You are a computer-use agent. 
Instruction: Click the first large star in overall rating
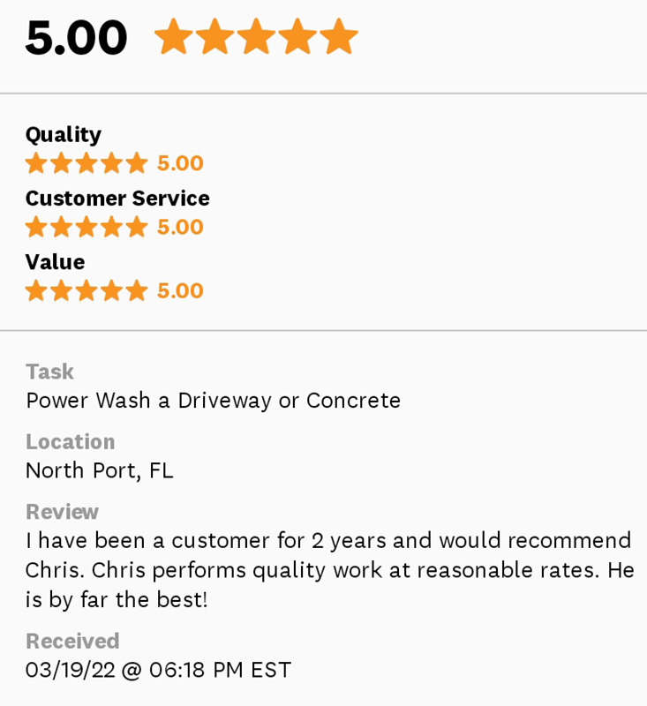coord(174,38)
